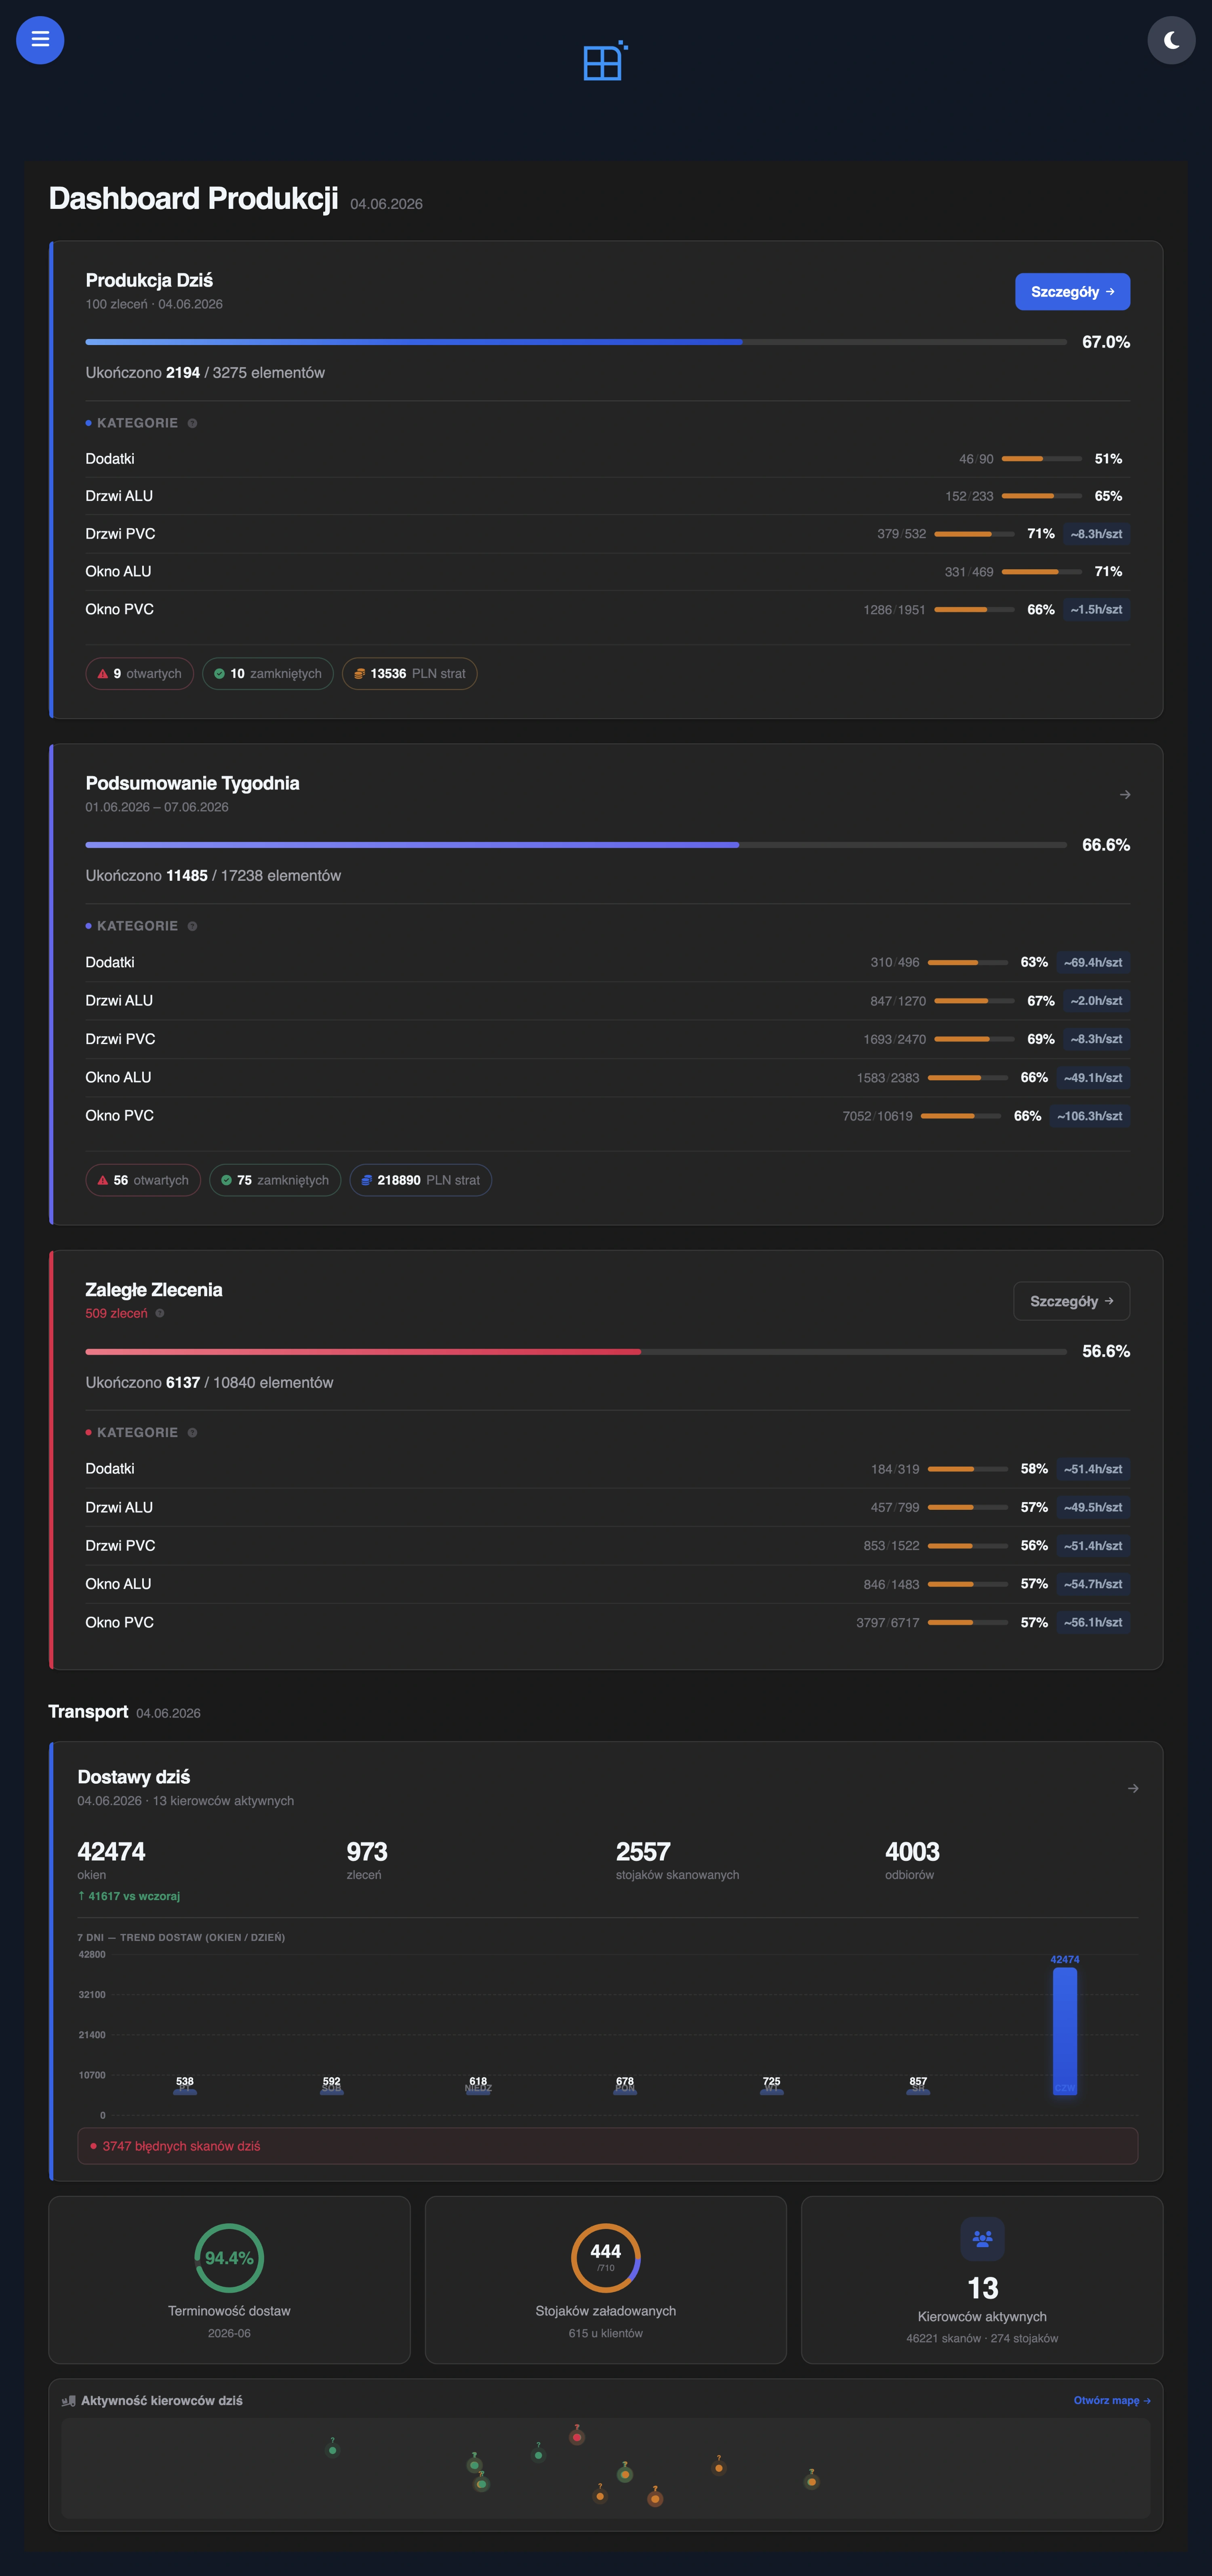1212x2576 pixels.
Task: Open the map via Otwórz mapę
Action: tap(1112, 2401)
